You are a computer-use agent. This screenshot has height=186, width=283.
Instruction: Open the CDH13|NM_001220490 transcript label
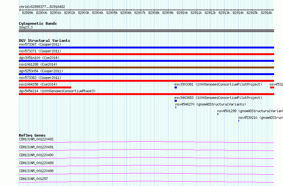point(36,155)
